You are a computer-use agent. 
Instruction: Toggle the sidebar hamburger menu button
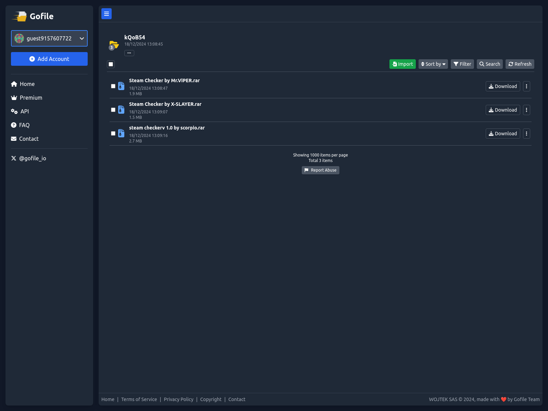pyautogui.click(x=107, y=14)
